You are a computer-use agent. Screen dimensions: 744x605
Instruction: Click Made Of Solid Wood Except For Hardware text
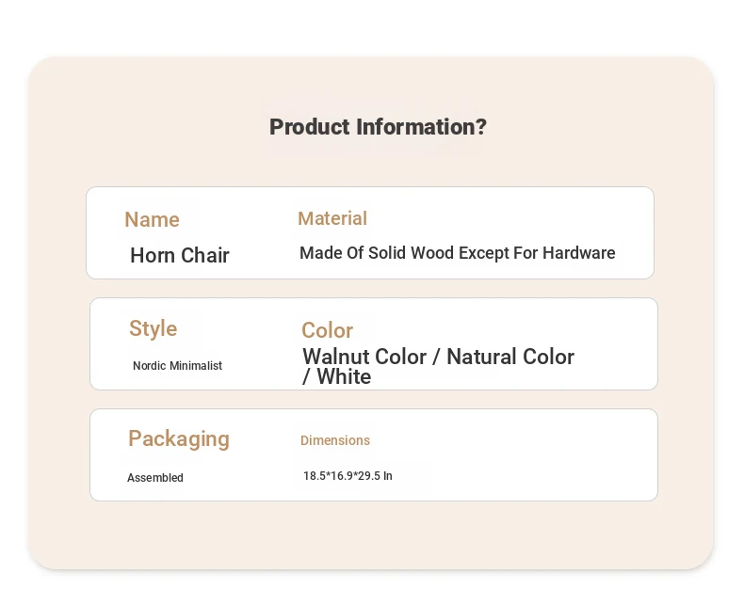coord(458,253)
